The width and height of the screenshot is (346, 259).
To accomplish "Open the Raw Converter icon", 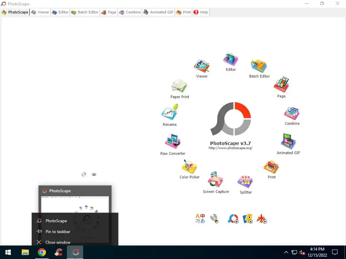I will click(173, 141).
